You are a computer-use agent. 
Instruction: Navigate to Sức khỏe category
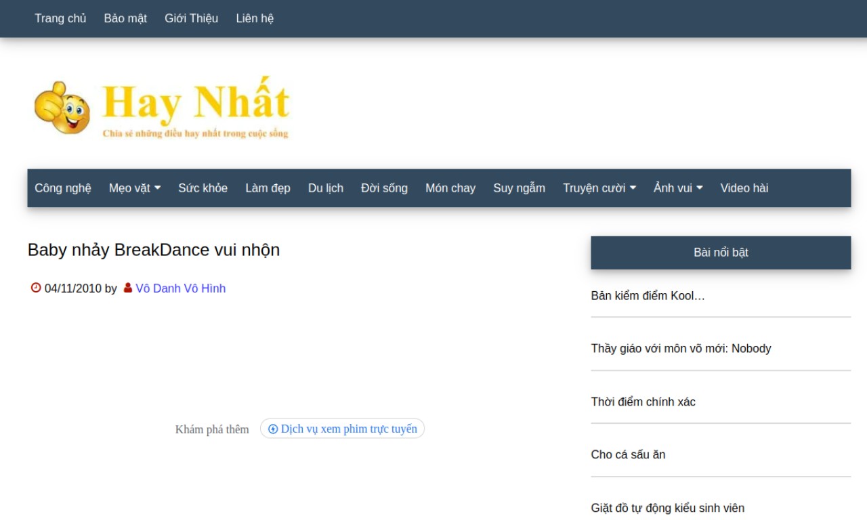tap(203, 188)
